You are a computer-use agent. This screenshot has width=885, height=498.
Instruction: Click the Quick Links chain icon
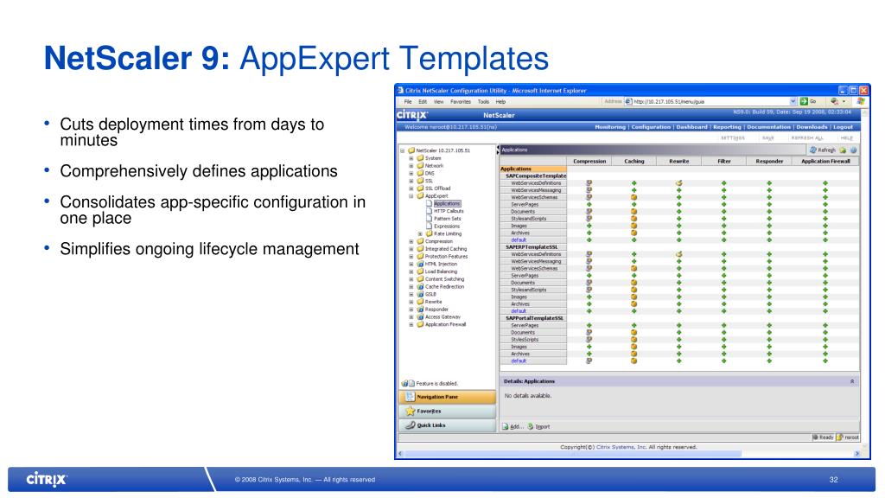(411, 425)
